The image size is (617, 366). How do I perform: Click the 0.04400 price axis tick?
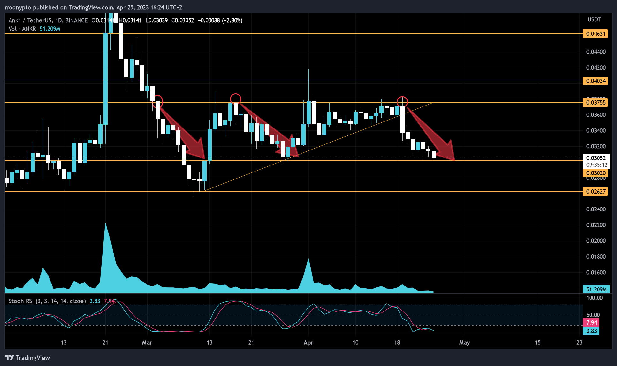[x=596, y=52]
